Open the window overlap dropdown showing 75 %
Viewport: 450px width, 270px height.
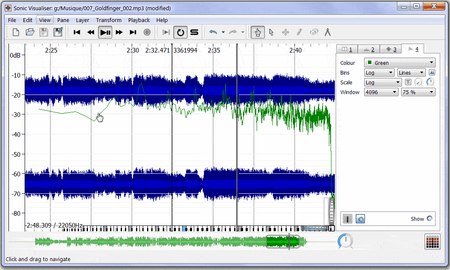(x=418, y=92)
